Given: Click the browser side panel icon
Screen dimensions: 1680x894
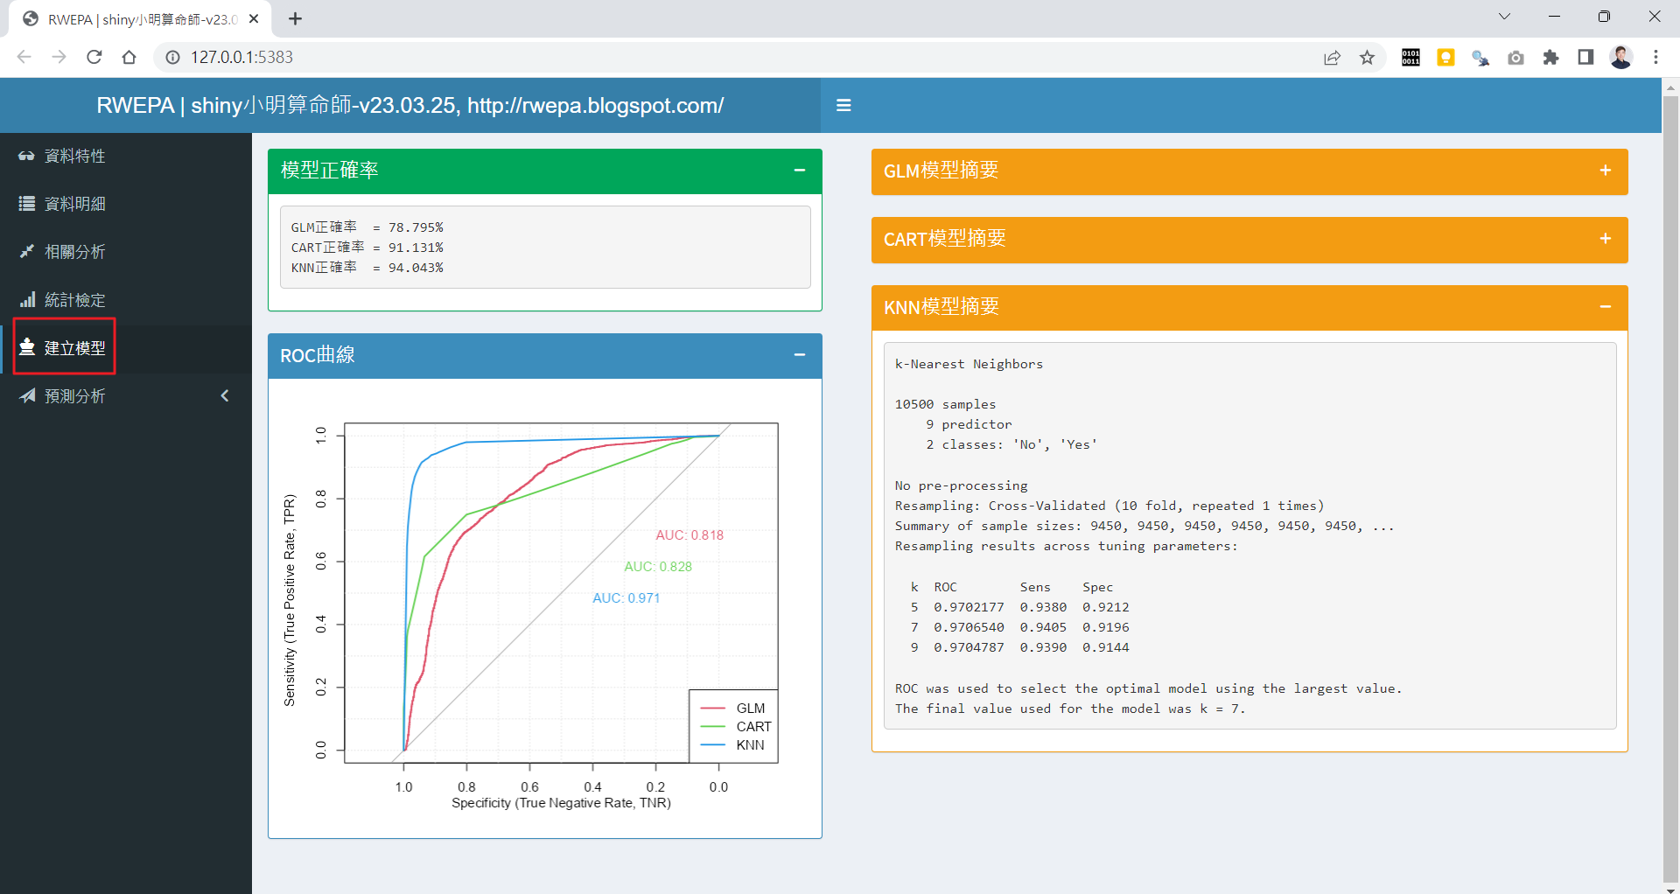Looking at the screenshot, I should pos(1585,57).
